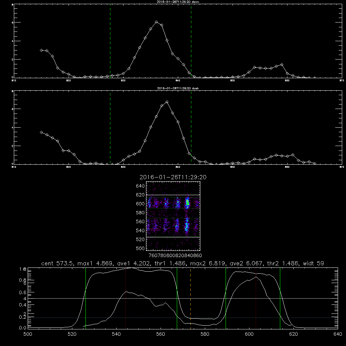The image size is (346, 346).
Task: Click the x-axis label 560 on bottom plot
Action: 161,334
